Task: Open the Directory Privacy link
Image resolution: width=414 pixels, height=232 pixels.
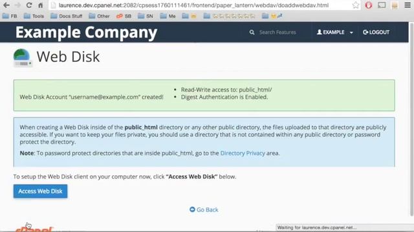Action: (x=243, y=153)
